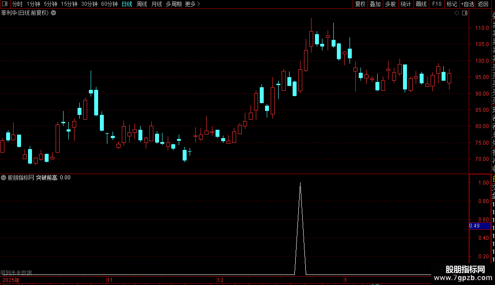
Task: Expand the 更多 periods menu
Action: [192, 4]
